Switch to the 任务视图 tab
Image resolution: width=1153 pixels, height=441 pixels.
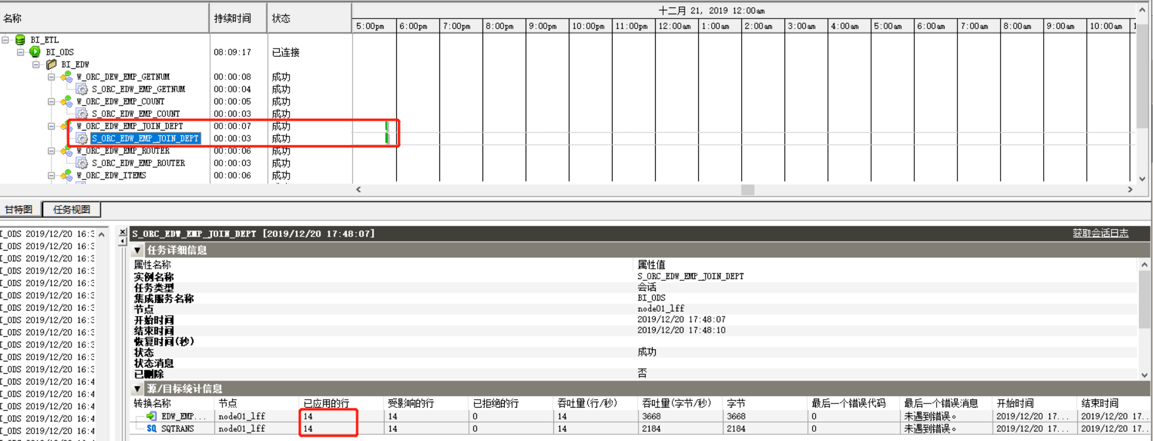click(x=71, y=209)
